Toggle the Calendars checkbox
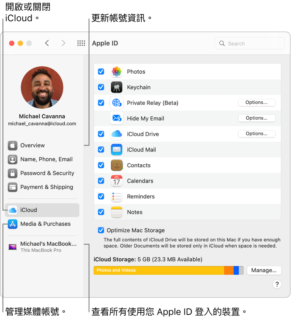Viewport: 291px width, 319px height. 101,181
